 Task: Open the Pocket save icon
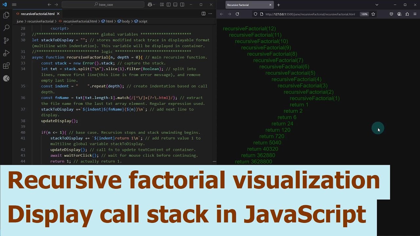pyautogui.click(x=391, y=14)
